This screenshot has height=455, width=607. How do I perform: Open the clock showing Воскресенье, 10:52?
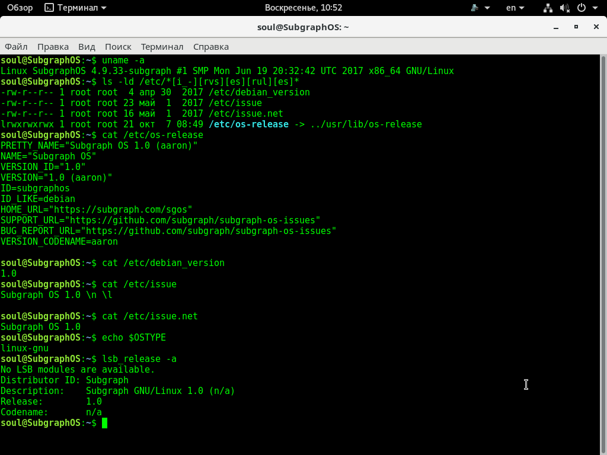click(x=303, y=8)
